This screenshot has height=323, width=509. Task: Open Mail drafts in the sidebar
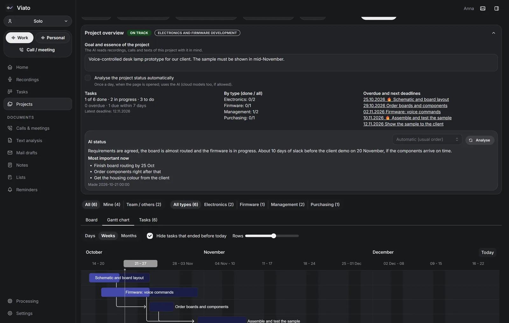[38, 153]
